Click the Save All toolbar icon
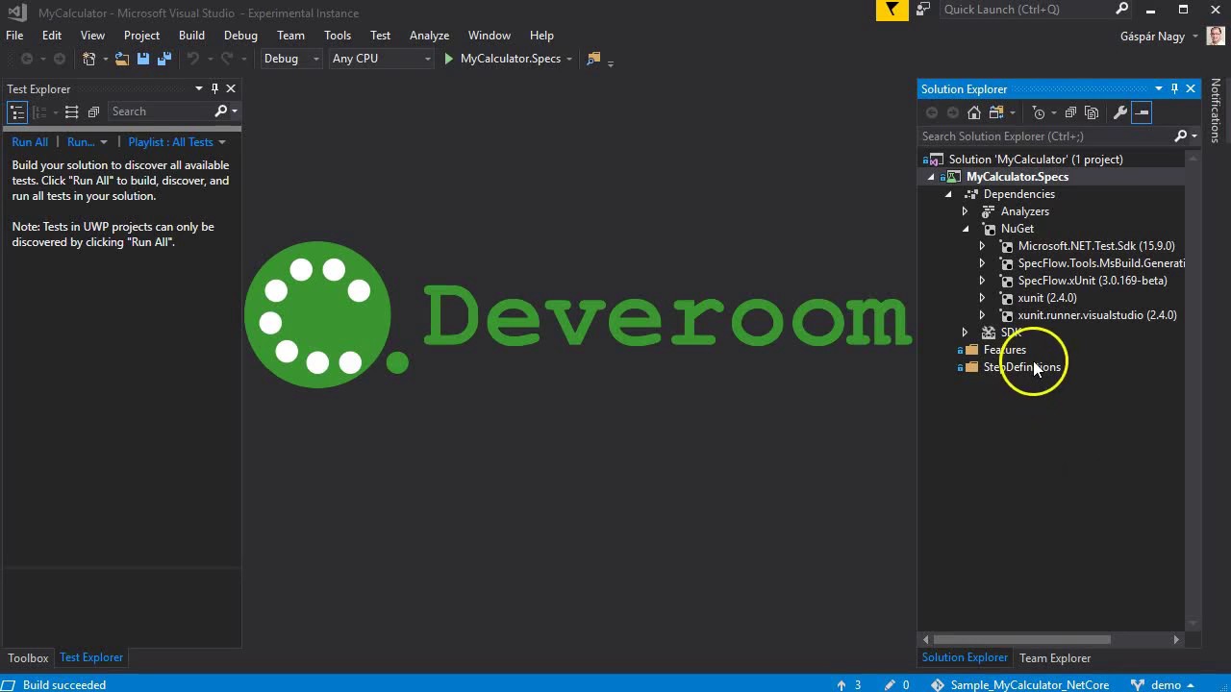Screen dimensions: 1231x692 coord(164,59)
